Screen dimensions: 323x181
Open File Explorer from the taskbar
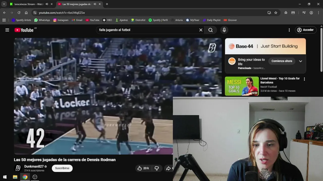click(15, 177)
